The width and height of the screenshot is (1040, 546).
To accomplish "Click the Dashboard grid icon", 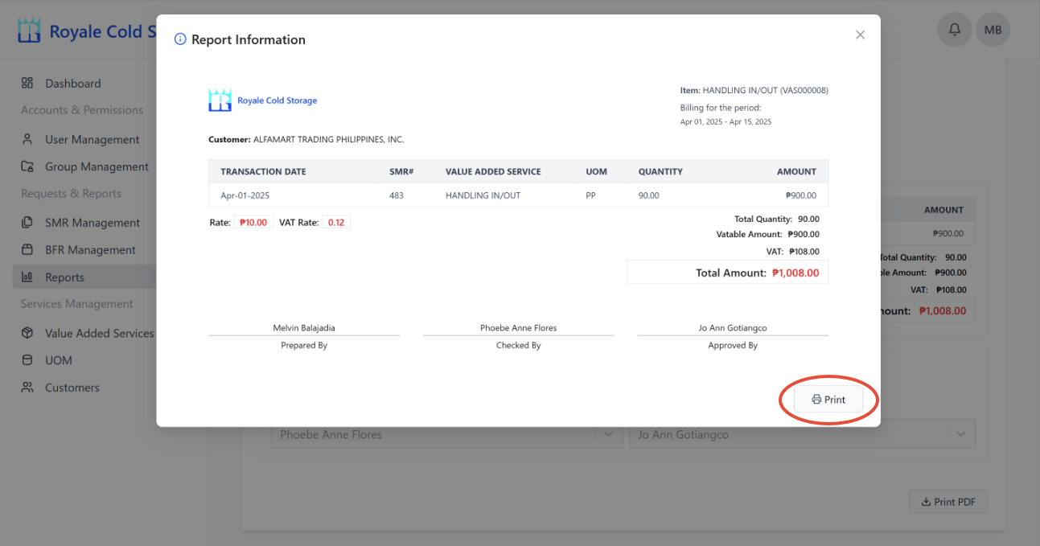I will click(27, 83).
